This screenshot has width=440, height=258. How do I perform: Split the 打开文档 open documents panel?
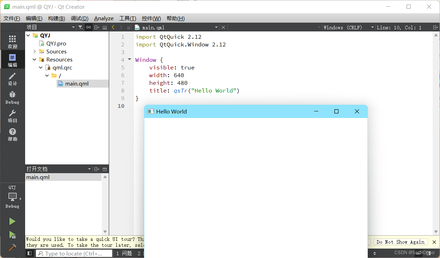pos(97,169)
